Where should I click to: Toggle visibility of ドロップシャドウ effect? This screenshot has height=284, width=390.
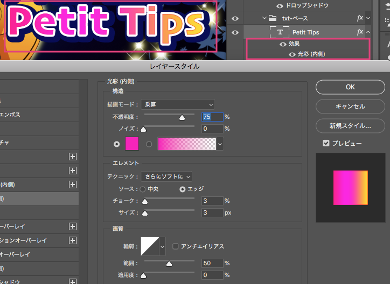click(x=280, y=6)
